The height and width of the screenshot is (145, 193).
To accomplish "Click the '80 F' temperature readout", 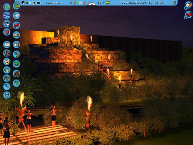I will pyautogui.click(x=101, y=2).
